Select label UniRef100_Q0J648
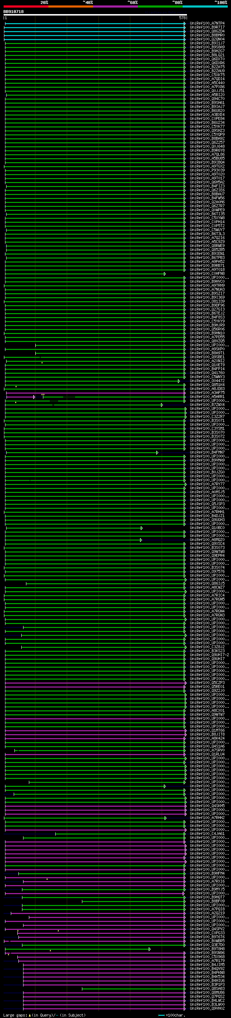The height and width of the screenshot is (1018, 231). [207, 147]
